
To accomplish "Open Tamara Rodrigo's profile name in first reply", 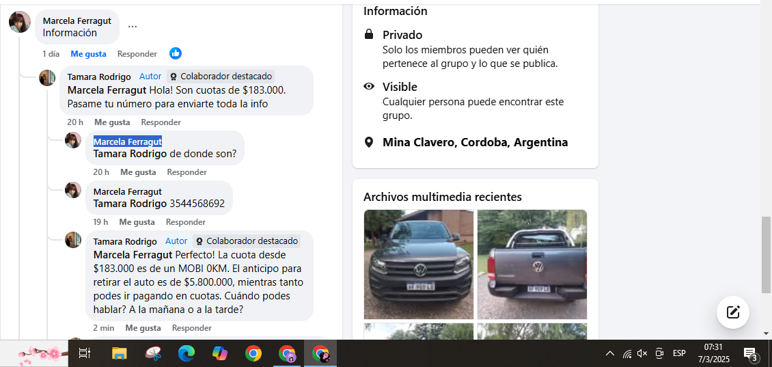I will 99,77.
